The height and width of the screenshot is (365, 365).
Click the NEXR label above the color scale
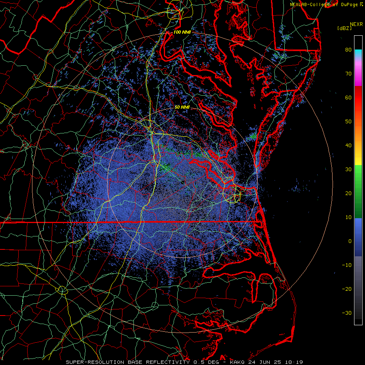[x=356, y=24]
